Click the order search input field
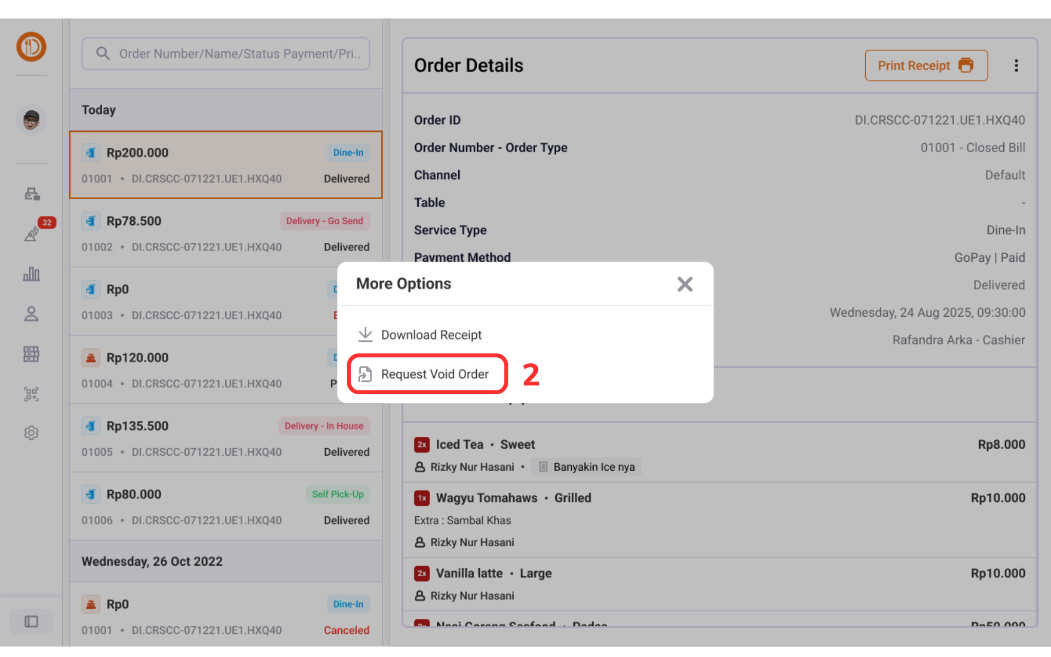Image resolution: width=1051 pixels, height=657 pixels. pos(226,54)
